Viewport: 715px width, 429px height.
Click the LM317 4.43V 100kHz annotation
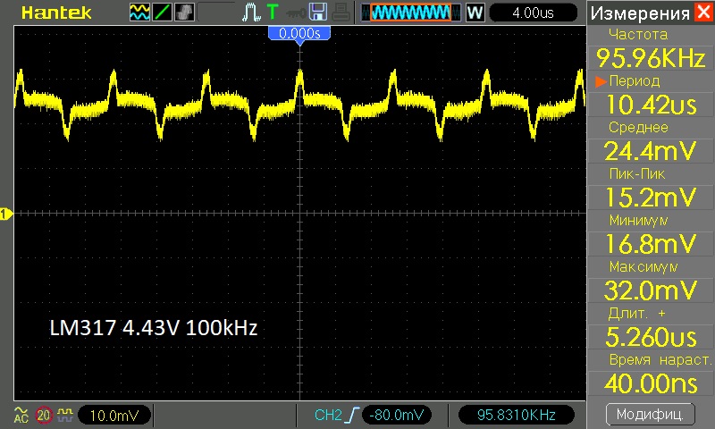(153, 328)
